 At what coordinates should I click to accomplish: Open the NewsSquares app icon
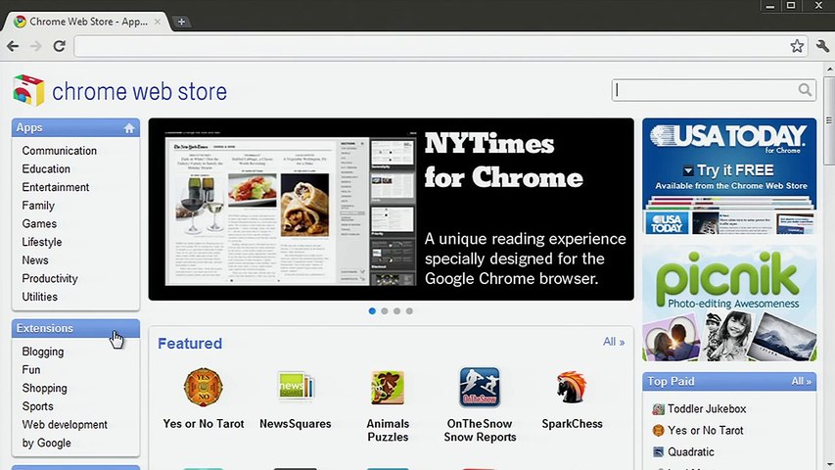click(296, 387)
